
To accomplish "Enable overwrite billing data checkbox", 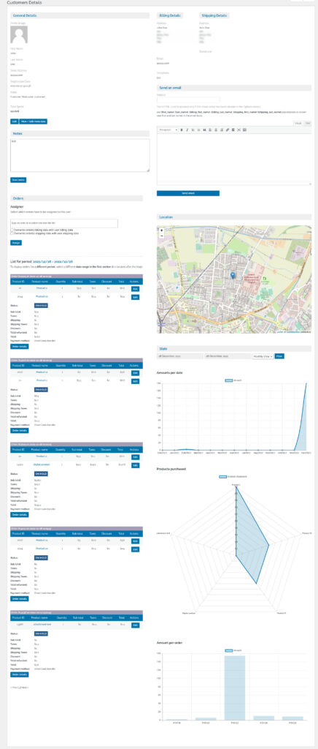I will pyautogui.click(x=12, y=230).
